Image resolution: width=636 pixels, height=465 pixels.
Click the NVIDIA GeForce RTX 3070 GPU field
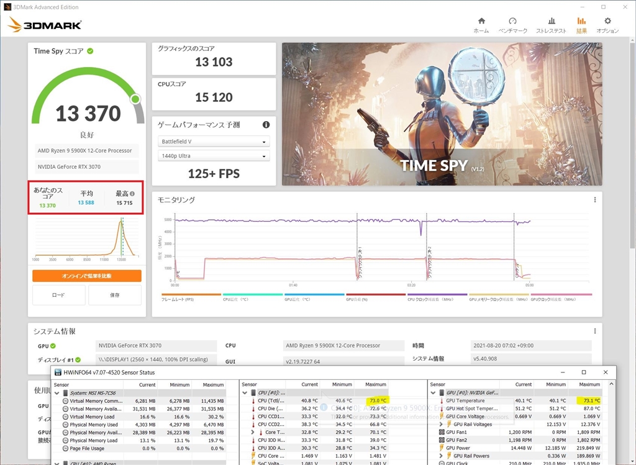pos(156,346)
